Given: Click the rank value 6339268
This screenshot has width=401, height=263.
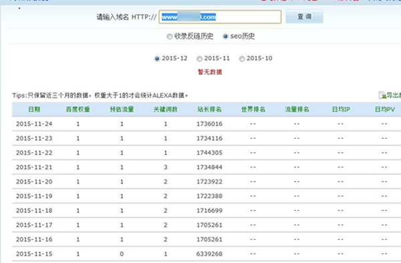Looking at the screenshot, I should 209,254.
